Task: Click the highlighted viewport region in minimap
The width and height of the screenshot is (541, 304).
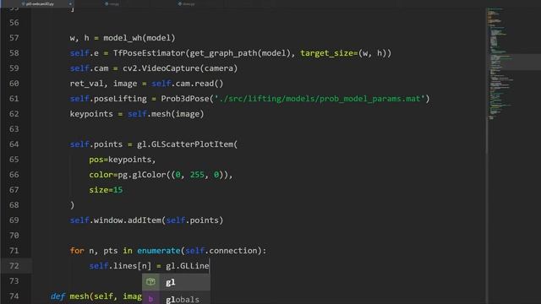Action: coord(514,62)
